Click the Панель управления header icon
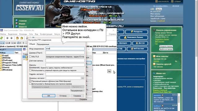 pos(154,30)
